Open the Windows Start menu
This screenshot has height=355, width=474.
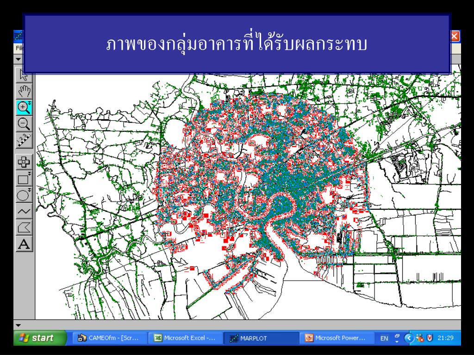40,338
